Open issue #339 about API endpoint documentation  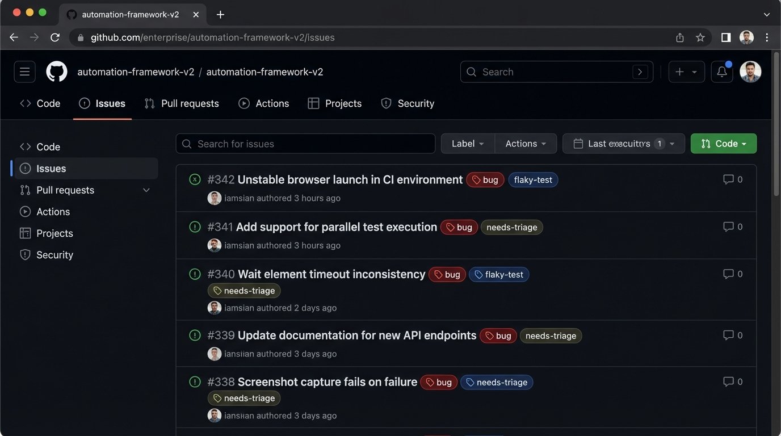tap(356, 335)
